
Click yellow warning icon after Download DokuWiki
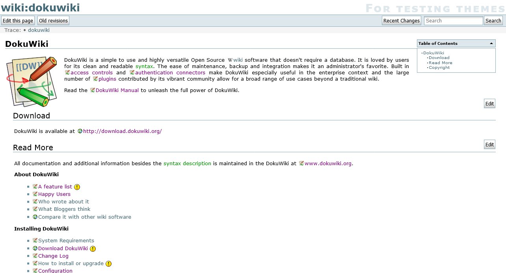pos(93,249)
